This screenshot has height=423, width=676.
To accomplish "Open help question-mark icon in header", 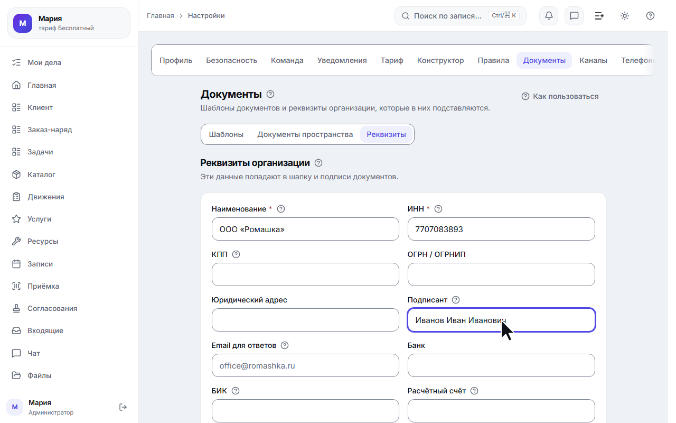I will (650, 16).
